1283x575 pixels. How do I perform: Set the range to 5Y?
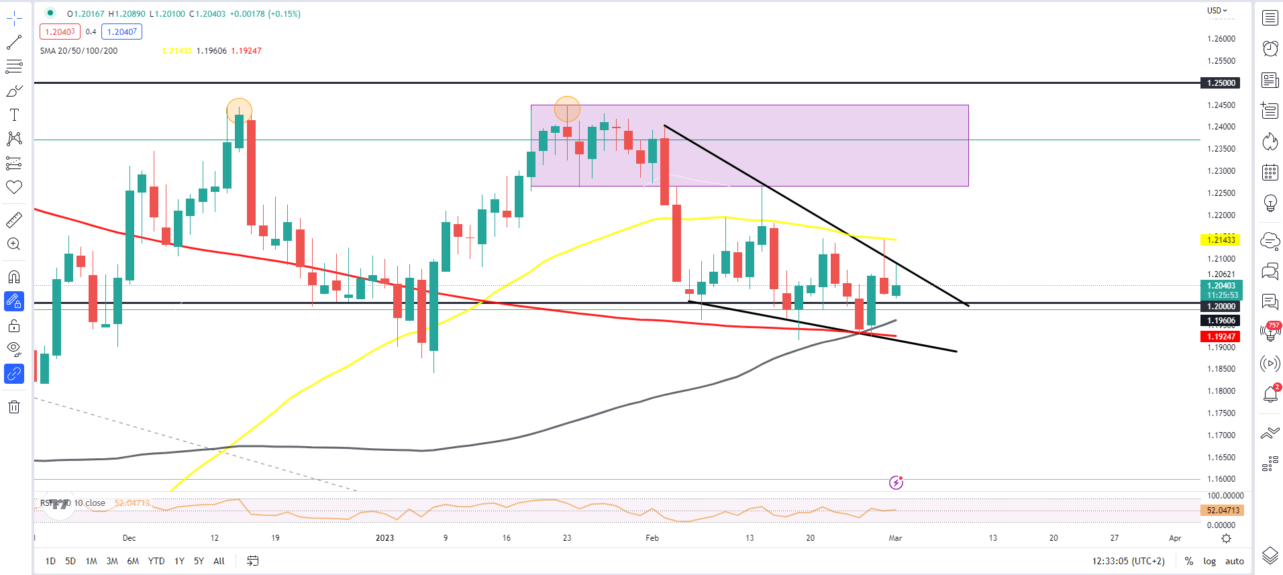(x=199, y=561)
